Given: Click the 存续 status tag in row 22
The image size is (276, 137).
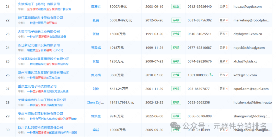Looking at the screenshot, I should click(x=176, y=20).
